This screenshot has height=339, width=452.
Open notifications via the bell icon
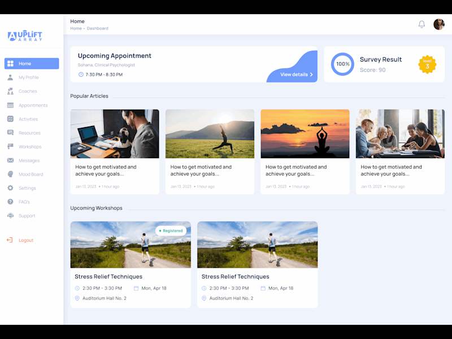tap(421, 24)
